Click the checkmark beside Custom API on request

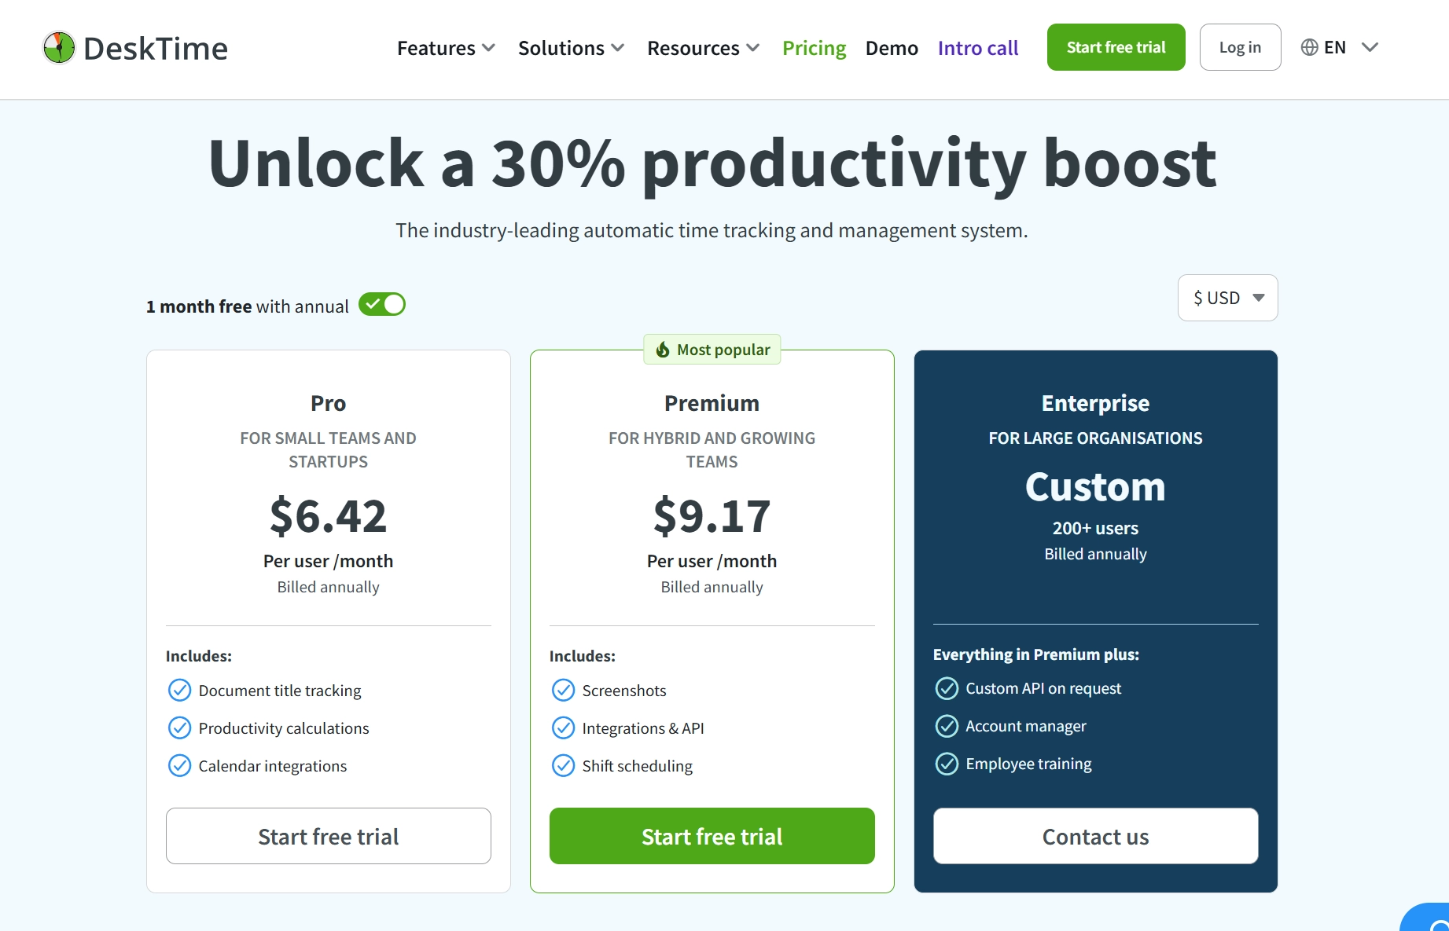click(947, 688)
